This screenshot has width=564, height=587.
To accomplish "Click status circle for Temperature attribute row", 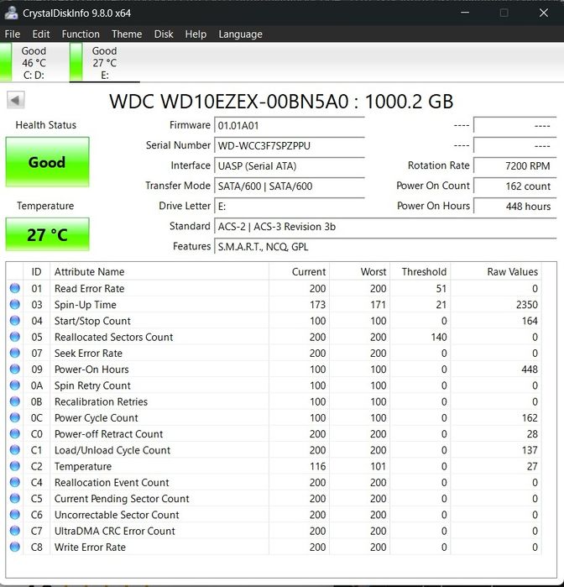I will [15, 466].
